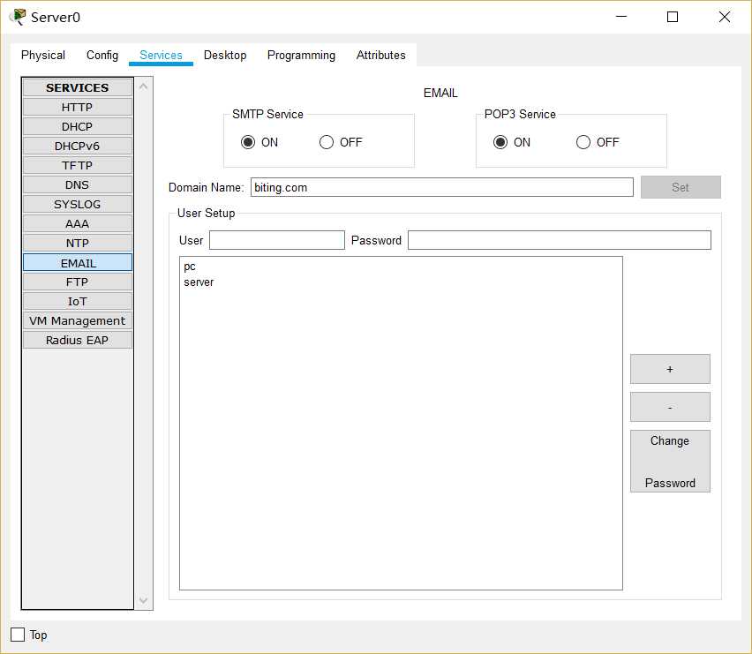Image resolution: width=752 pixels, height=654 pixels.
Task: Open the TFTP service settings
Action: coord(77,165)
